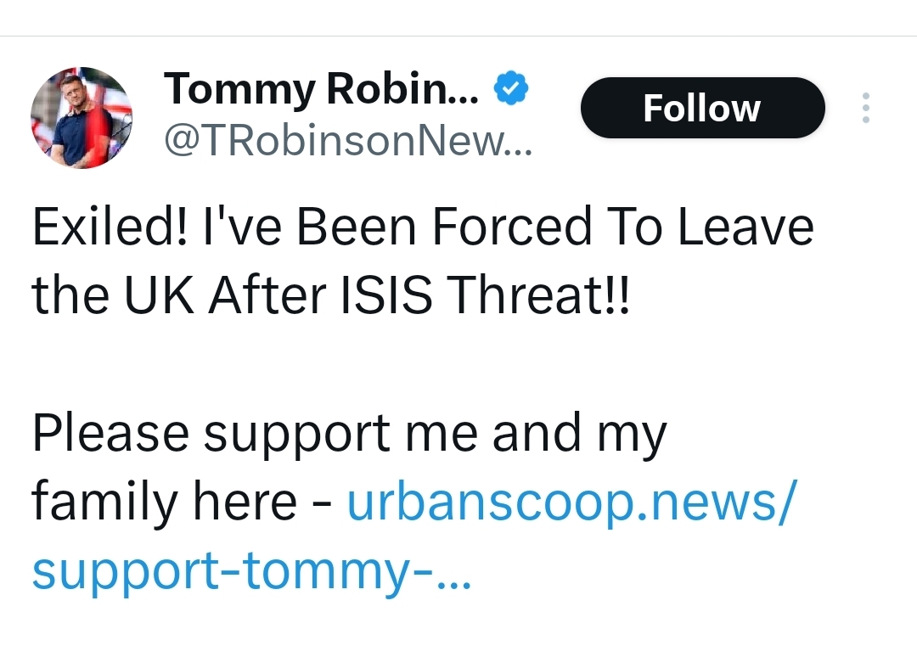This screenshot has width=917, height=668.
Task: Click the "support-tommy-..." link continuation
Action: [x=233, y=573]
